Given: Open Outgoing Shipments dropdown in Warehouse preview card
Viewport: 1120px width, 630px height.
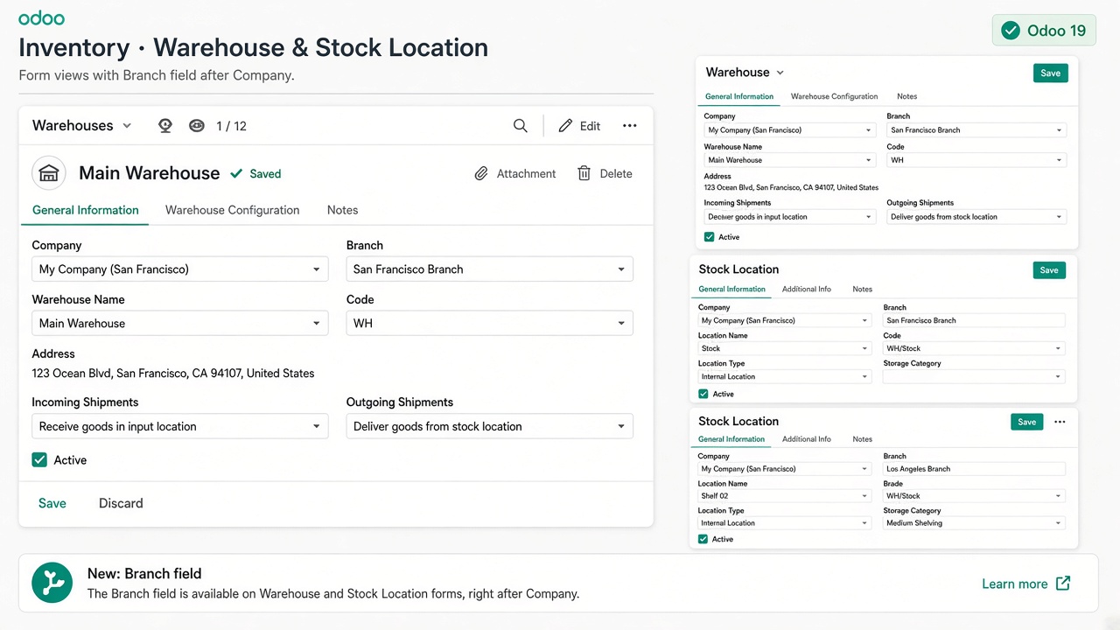Looking at the screenshot, I should pyautogui.click(x=976, y=217).
